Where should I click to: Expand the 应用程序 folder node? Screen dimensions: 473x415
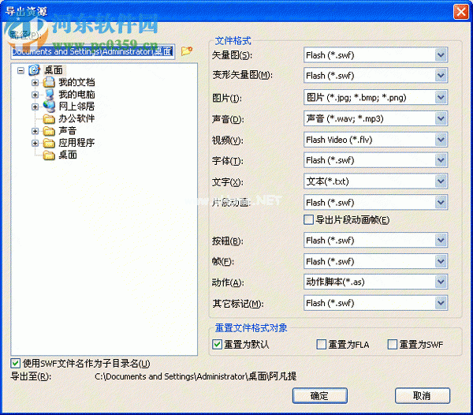click(x=35, y=143)
